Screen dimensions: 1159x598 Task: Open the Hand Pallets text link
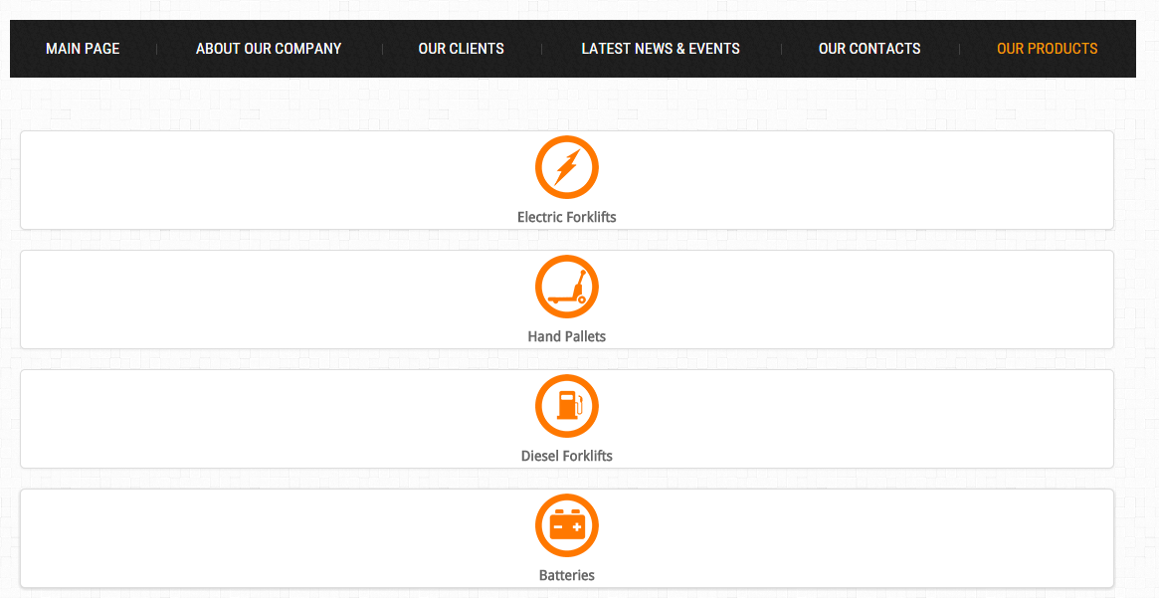(567, 336)
